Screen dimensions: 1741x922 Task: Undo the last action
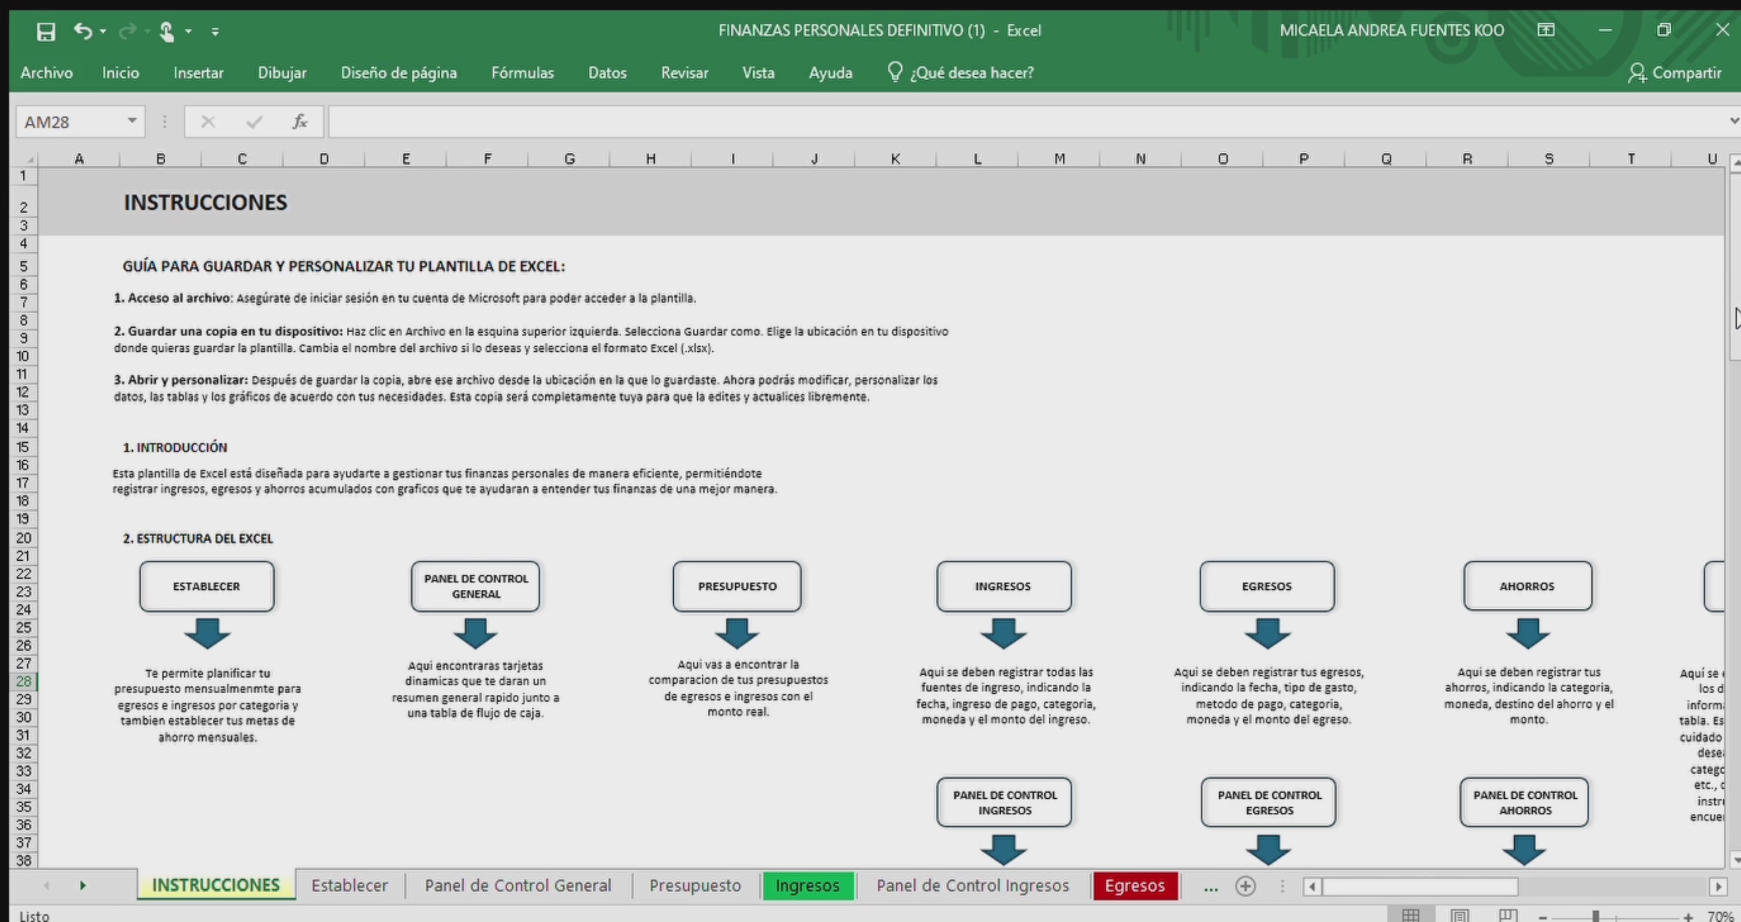83,30
